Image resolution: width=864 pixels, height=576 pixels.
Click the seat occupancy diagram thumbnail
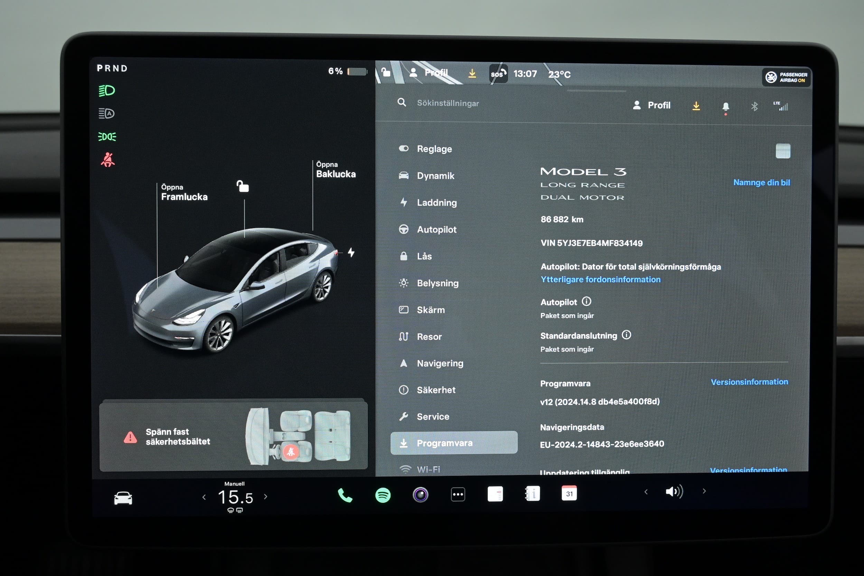coord(298,436)
